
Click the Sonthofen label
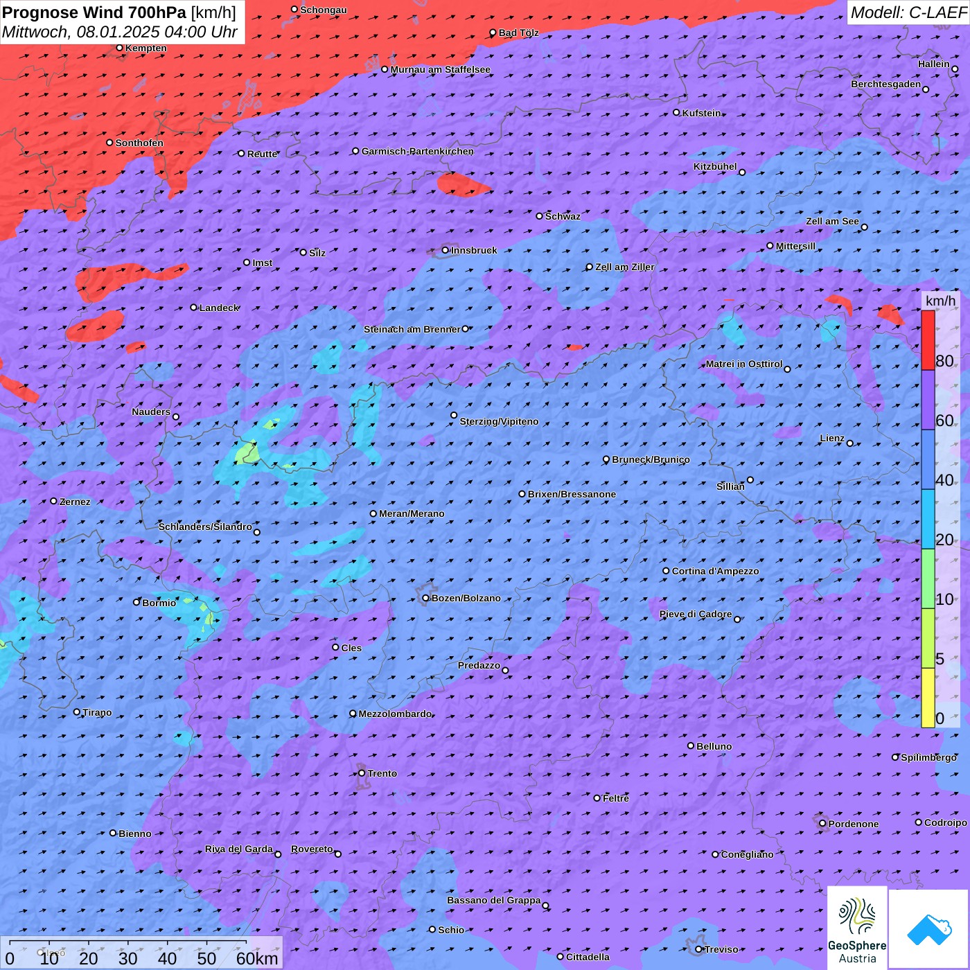tap(139, 143)
